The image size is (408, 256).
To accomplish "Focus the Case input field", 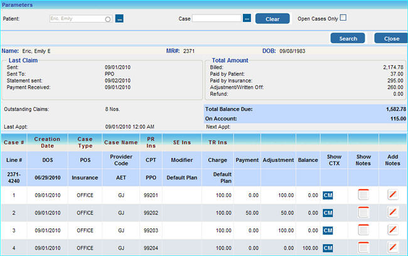I will (217, 18).
